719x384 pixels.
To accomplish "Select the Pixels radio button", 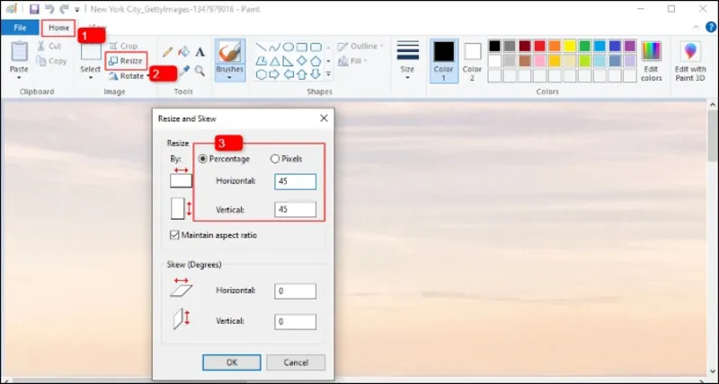I will coord(275,159).
